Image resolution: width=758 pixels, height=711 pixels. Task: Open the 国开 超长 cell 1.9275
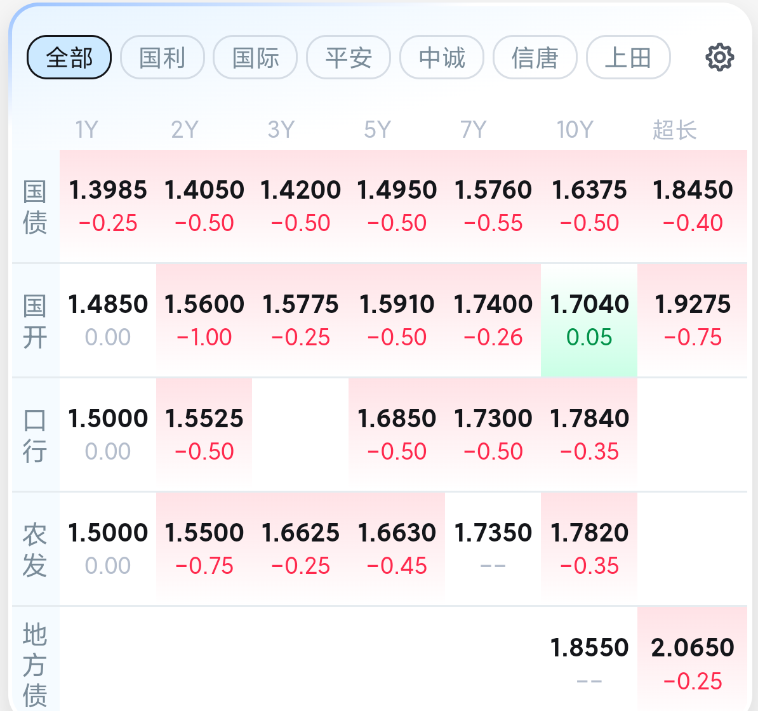pos(692,321)
